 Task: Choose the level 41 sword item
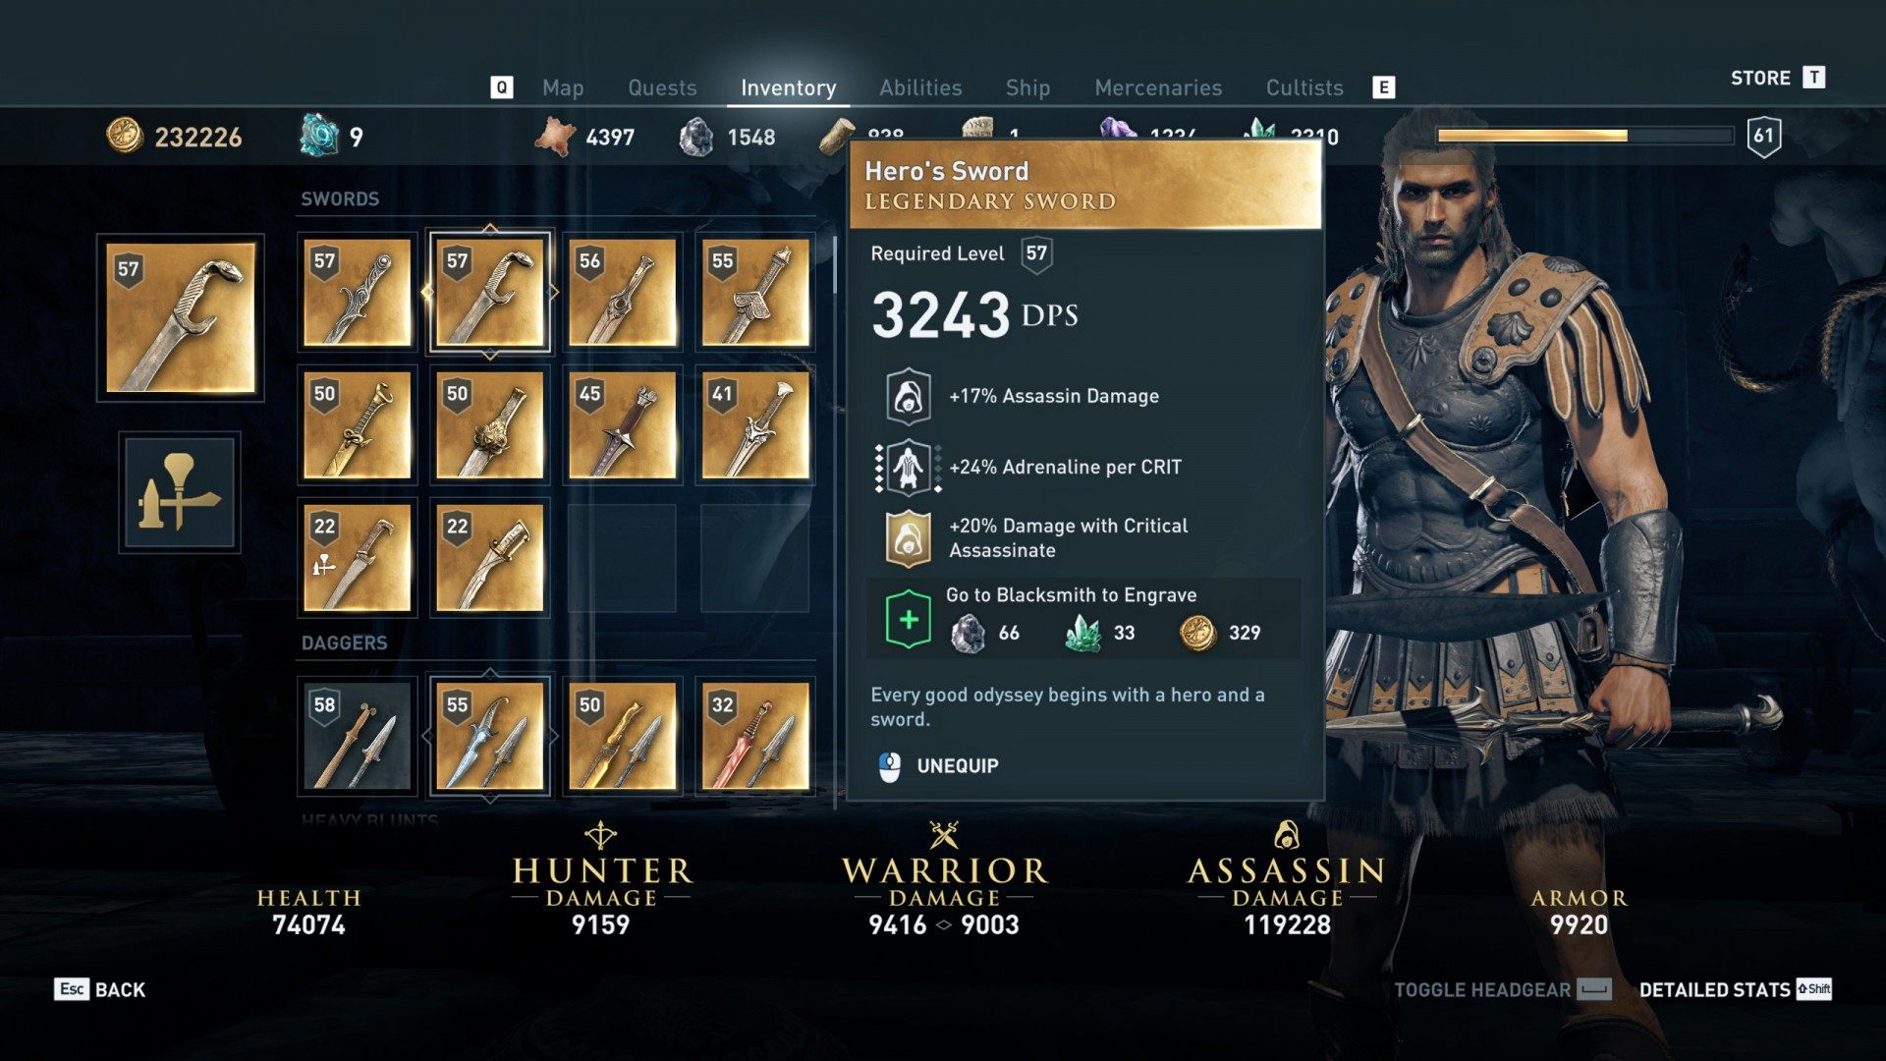[x=754, y=425]
